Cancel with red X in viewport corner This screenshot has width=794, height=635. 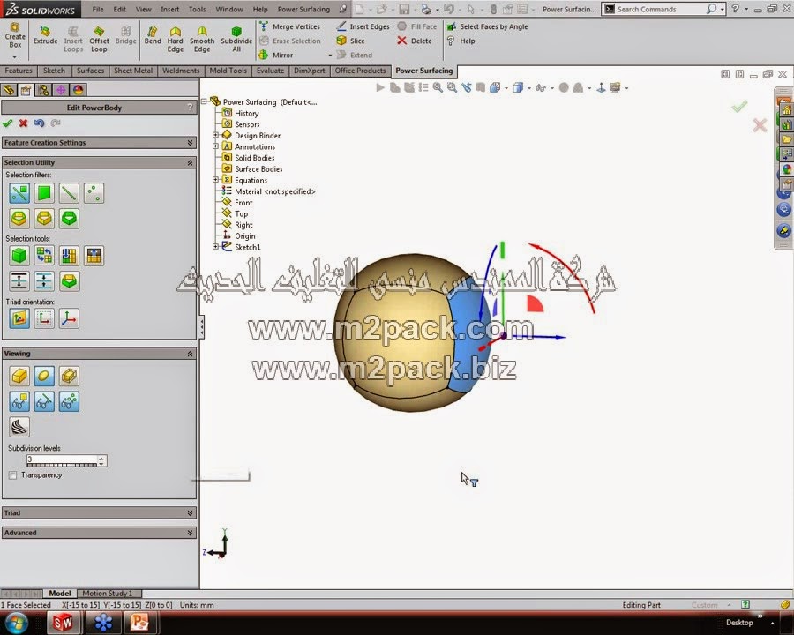point(759,125)
